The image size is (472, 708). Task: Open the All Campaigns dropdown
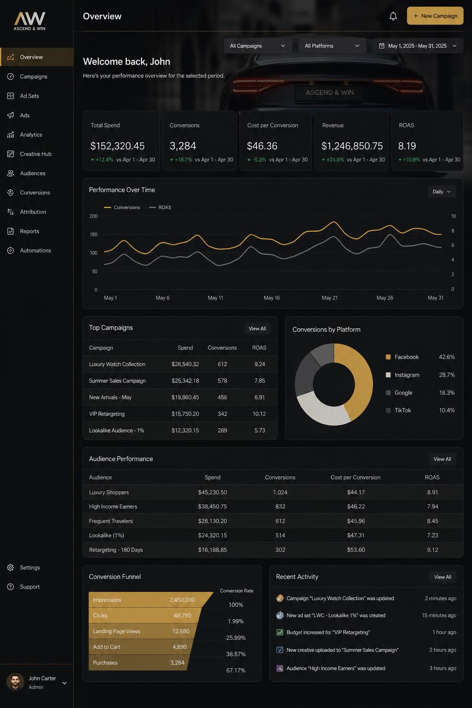pyautogui.click(x=258, y=46)
